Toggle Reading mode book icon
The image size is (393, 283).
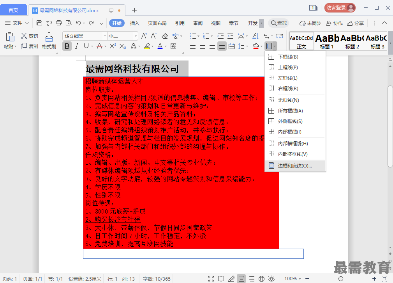pos(221,279)
